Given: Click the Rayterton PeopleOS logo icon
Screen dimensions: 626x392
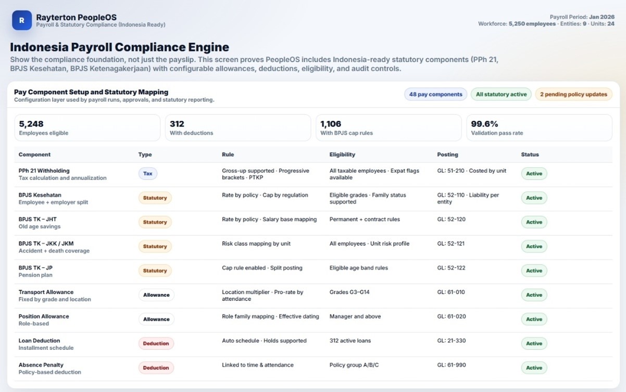Looking at the screenshot, I should pos(22,20).
